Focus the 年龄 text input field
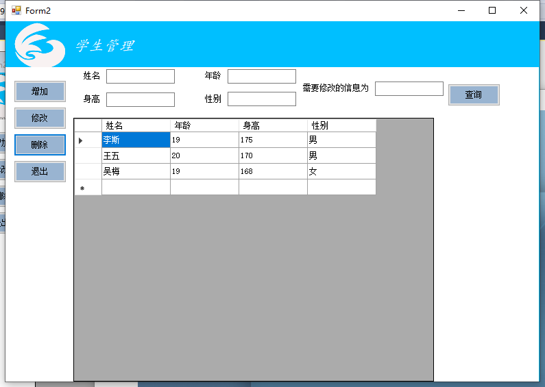The height and width of the screenshot is (387, 545). pos(261,76)
